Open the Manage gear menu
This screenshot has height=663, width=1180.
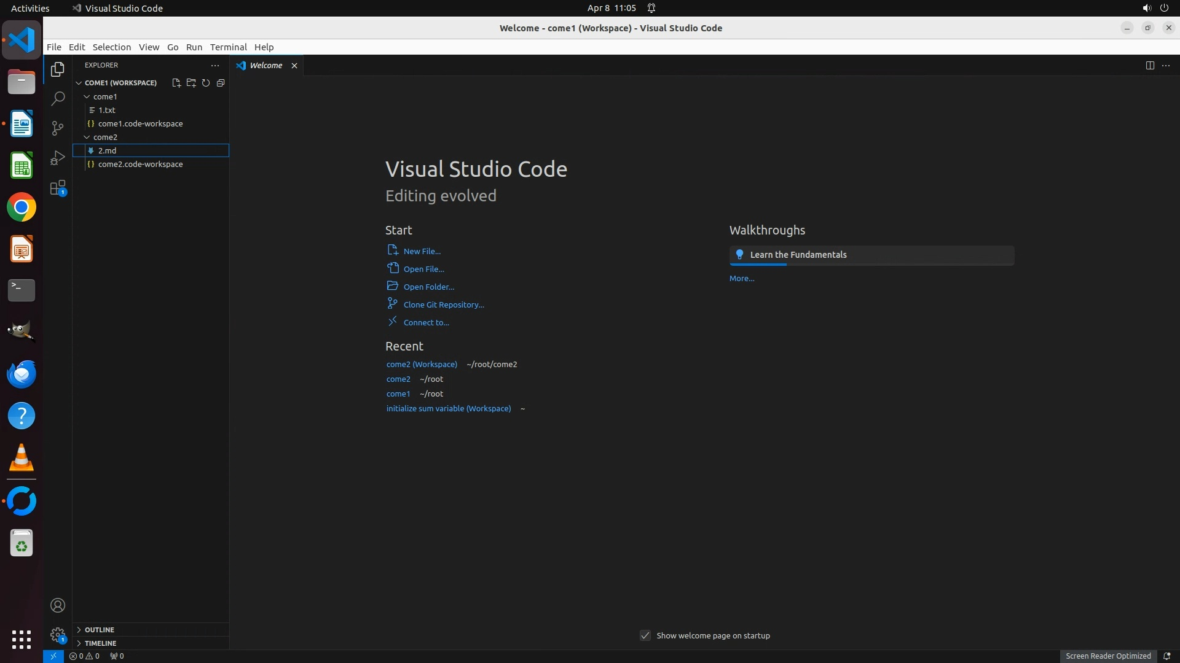click(x=58, y=635)
